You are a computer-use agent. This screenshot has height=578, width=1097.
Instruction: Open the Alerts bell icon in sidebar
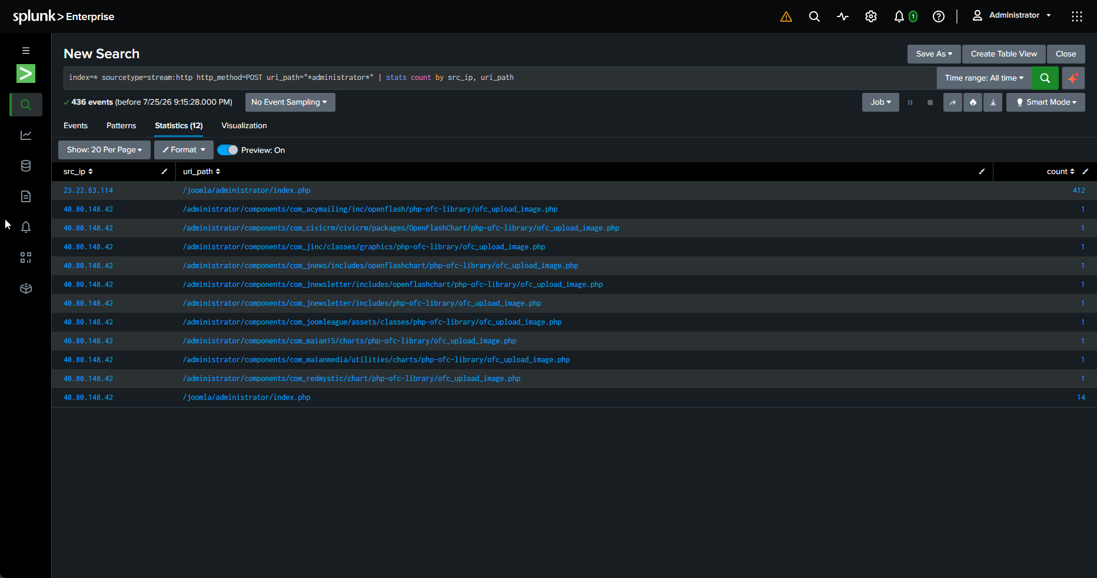tap(26, 227)
